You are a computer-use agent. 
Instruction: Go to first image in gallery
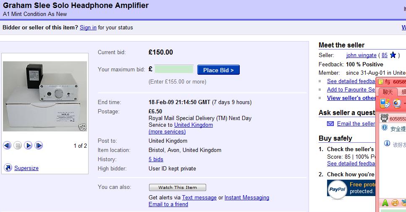pyautogui.click(x=7, y=146)
